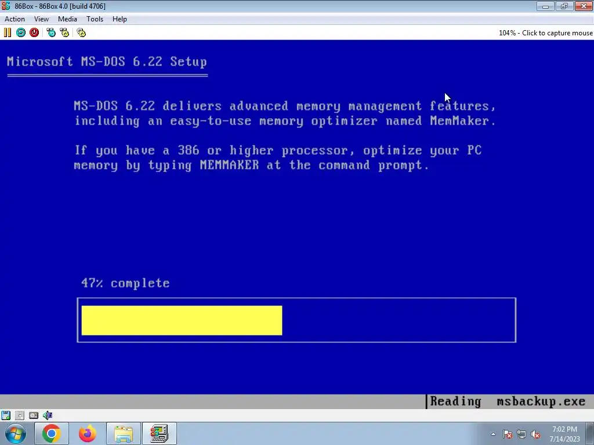Click the network tray icon
This screenshot has width=594, height=445.
pos(521,434)
